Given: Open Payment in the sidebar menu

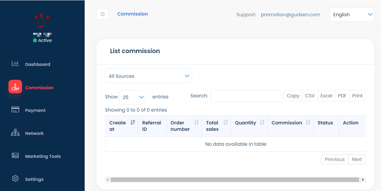Looking at the screenshot, I should 35,110.
